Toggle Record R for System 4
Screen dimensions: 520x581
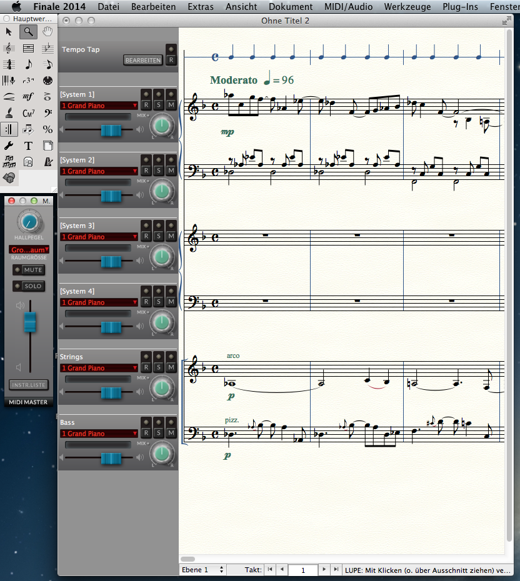coord(146,302)
